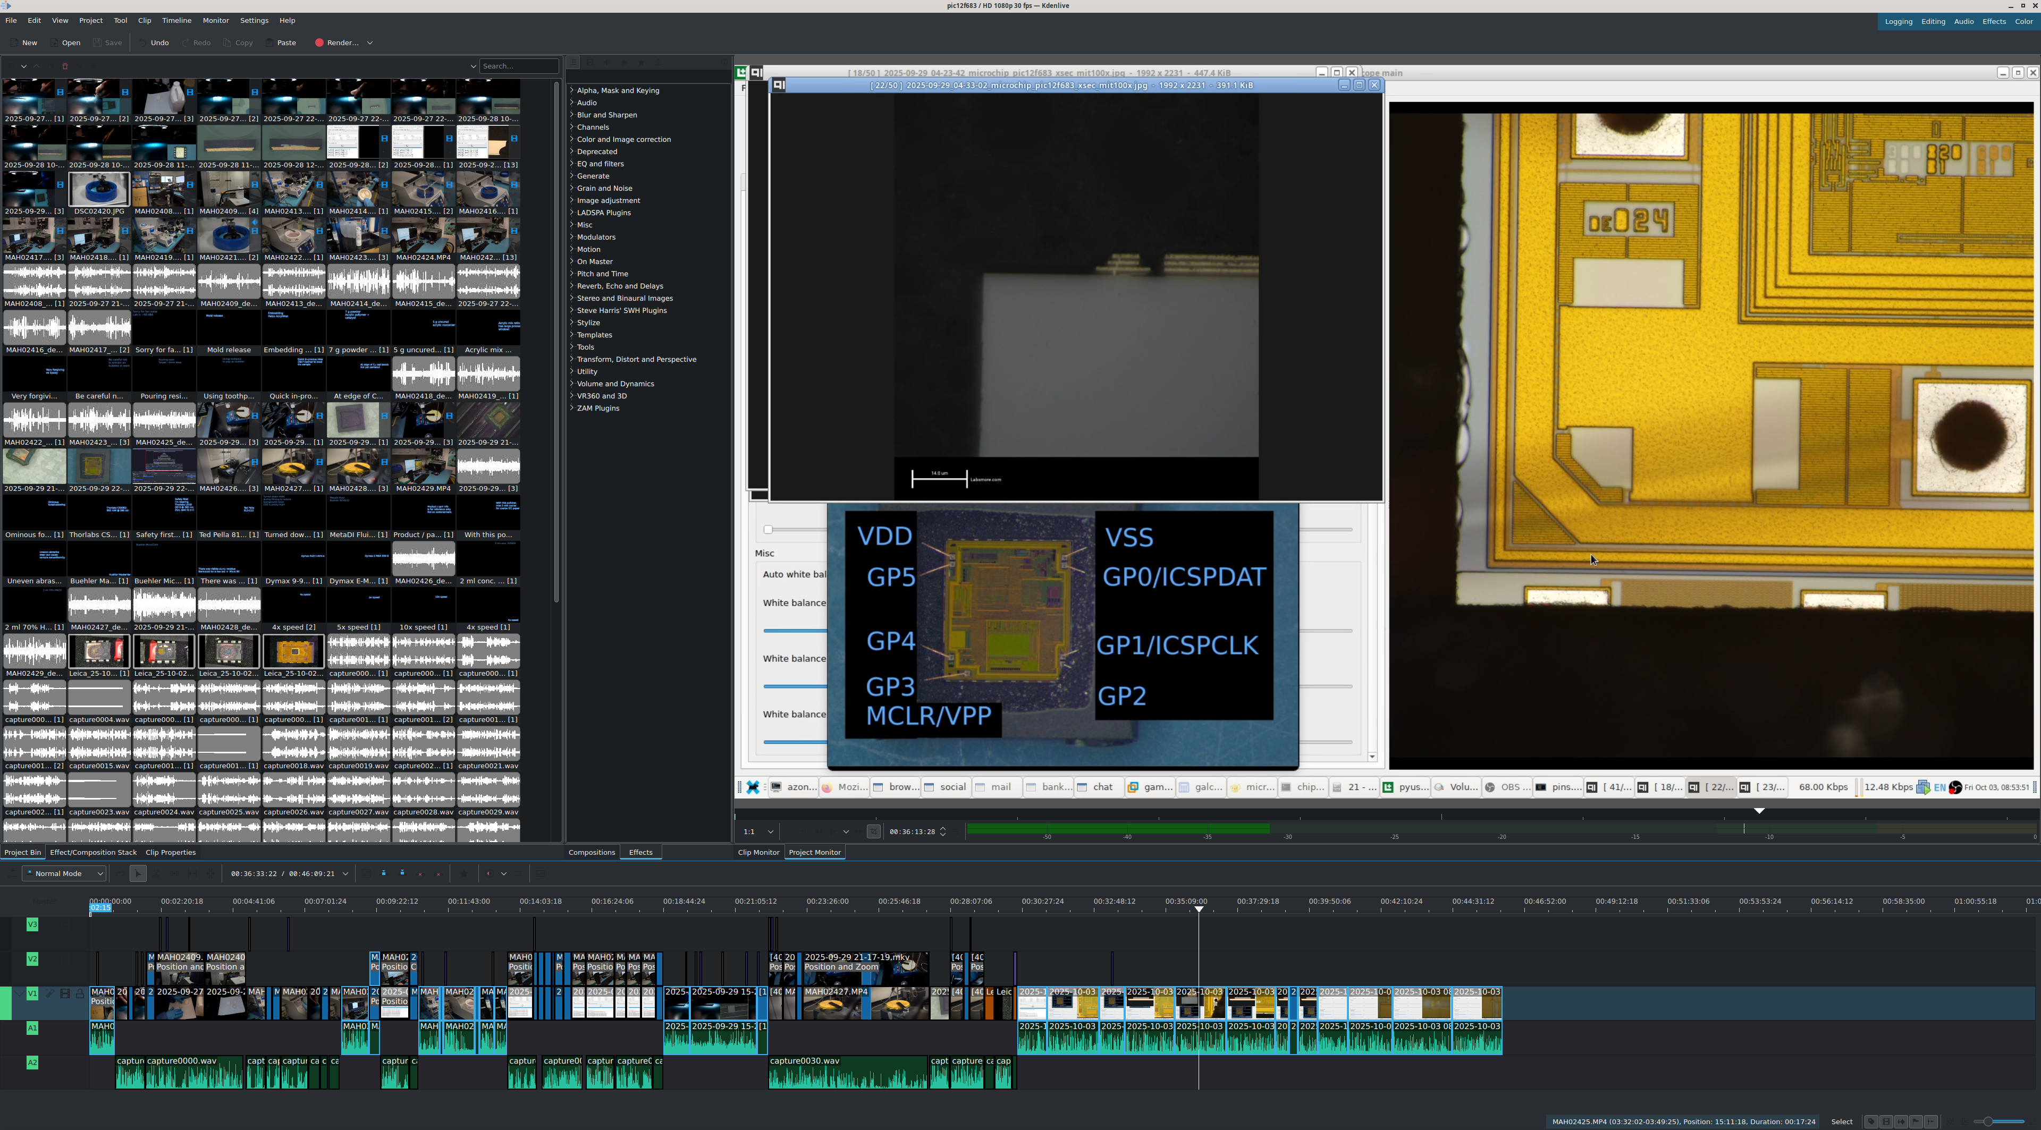The image size is (2041, 1130).
Task: Select the razor (cut) tool in timeline toolbar
Action: pyautogui.click(x=156, y=873)
